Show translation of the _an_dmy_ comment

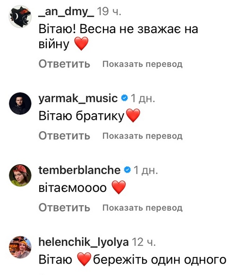pos(142,64)
